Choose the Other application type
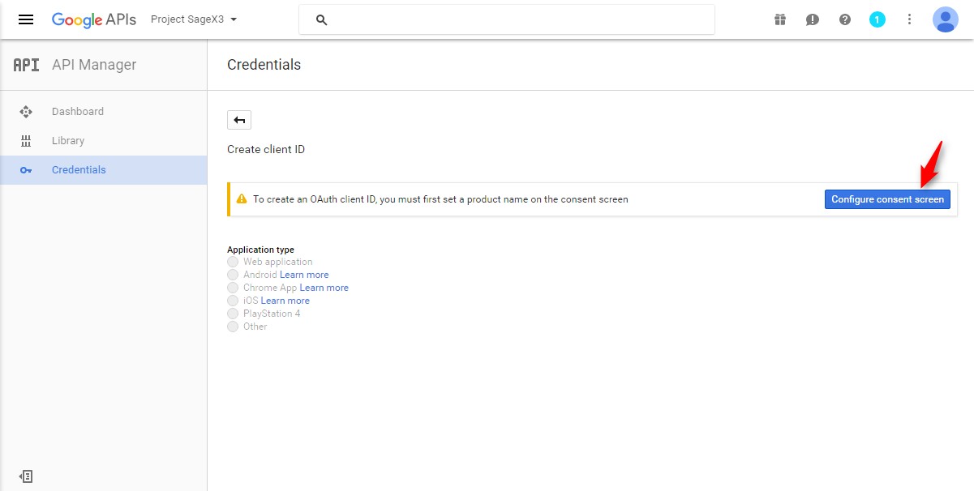Image resolution: width=974 pixels, height=491 pixels. click(x=233, y=327)
